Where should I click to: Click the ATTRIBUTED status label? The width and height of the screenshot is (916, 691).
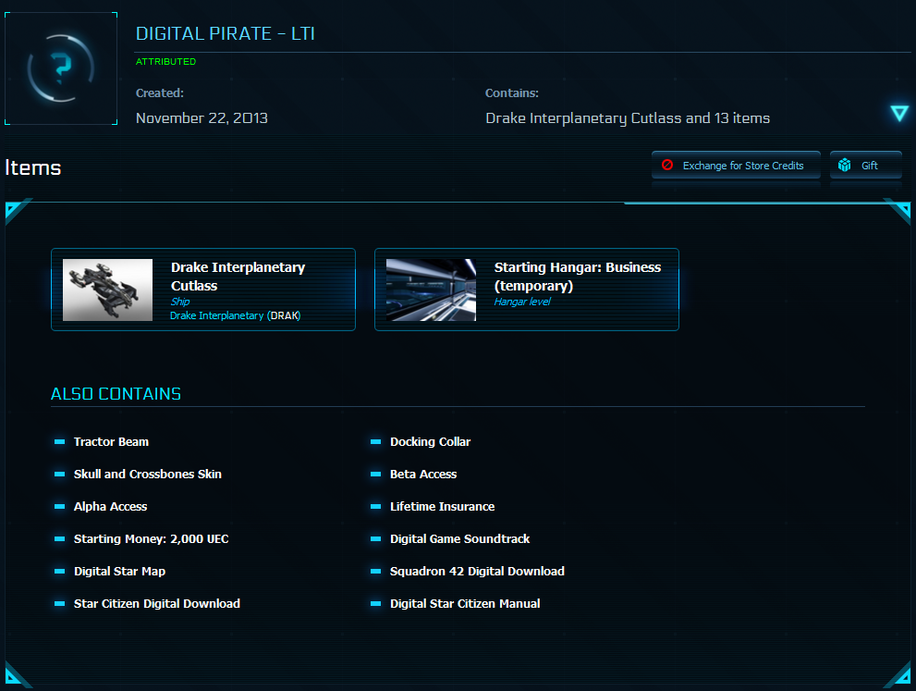click(x=165, y=62)
